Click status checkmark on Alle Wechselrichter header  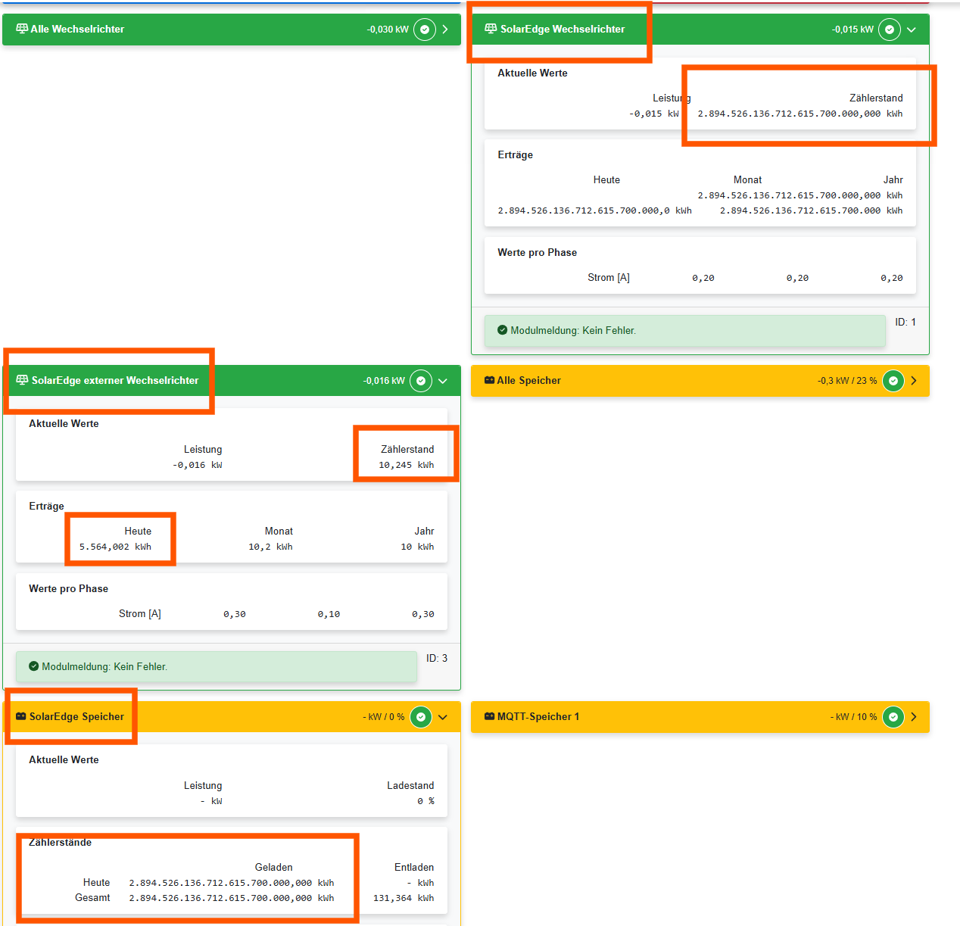tap(425, 30)
